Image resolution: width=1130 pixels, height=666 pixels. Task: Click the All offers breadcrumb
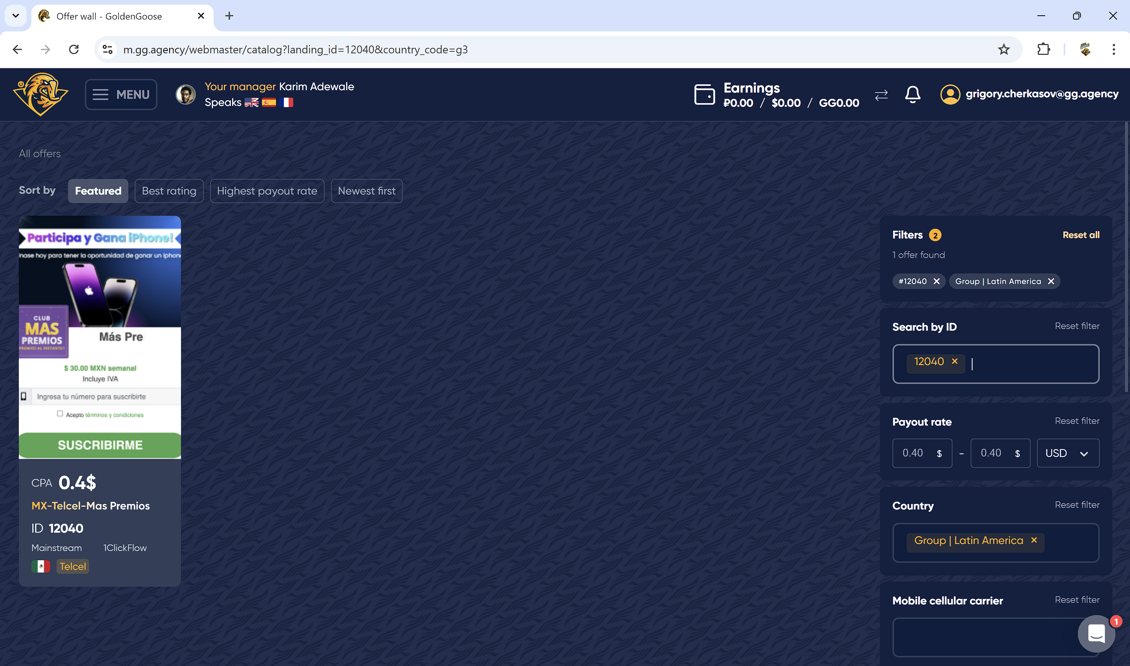pos(40,153)
